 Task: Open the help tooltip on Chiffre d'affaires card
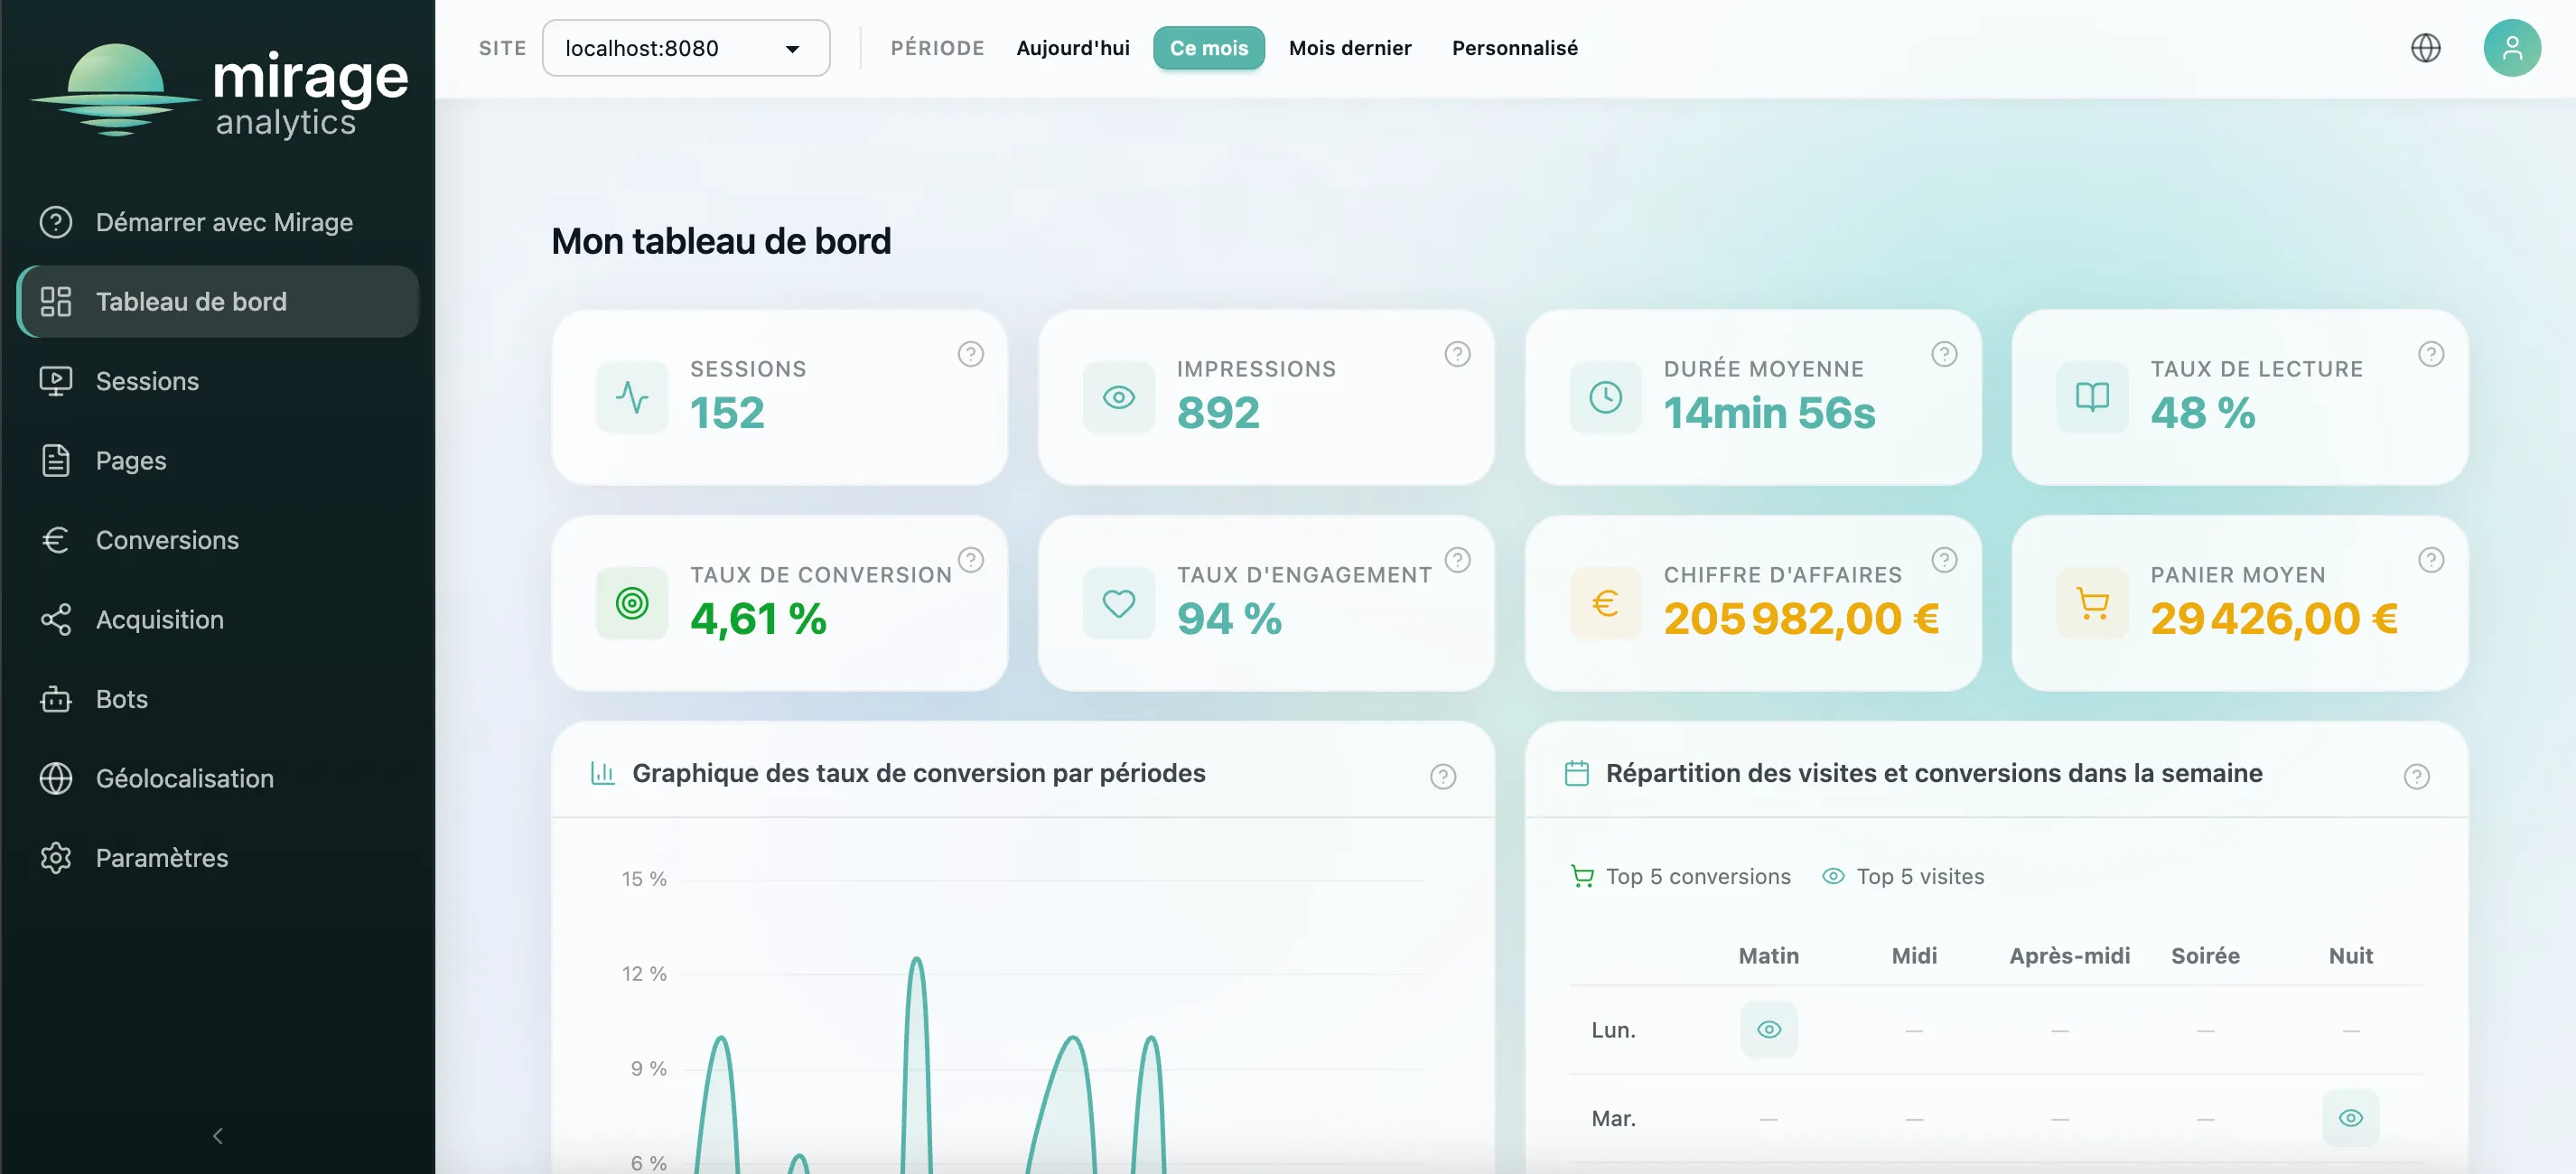point(1945,560)
